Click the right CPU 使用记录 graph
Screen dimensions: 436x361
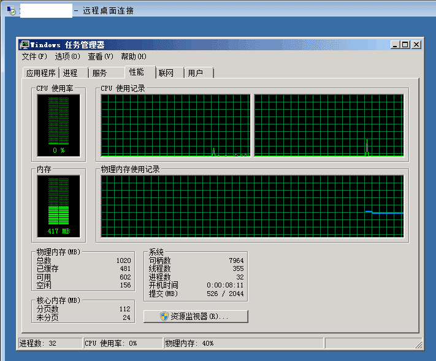pyautogui.click(x=329, y=126)
